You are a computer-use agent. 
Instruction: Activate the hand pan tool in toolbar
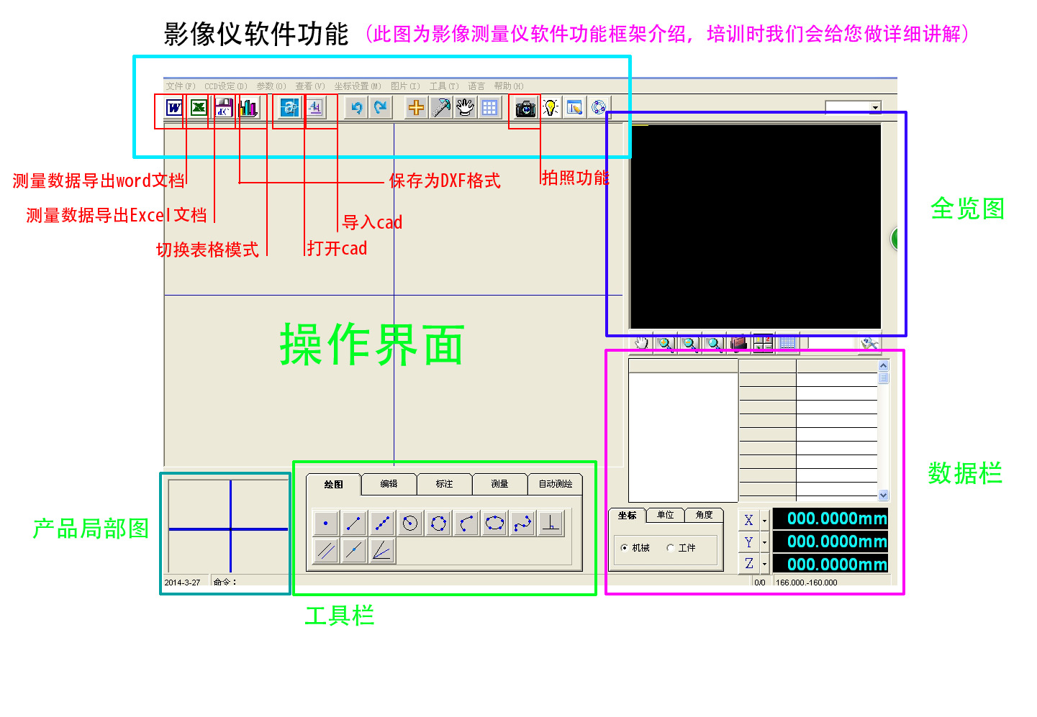465,108
